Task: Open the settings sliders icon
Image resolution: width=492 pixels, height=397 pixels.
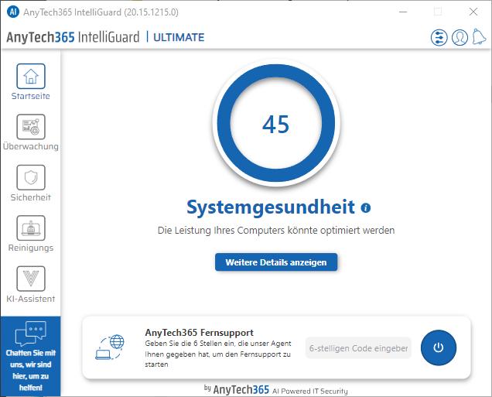Action: (439, 37)
